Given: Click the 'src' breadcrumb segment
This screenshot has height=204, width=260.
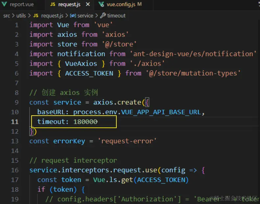Looking at the screenshot, I should click(7, 16).
